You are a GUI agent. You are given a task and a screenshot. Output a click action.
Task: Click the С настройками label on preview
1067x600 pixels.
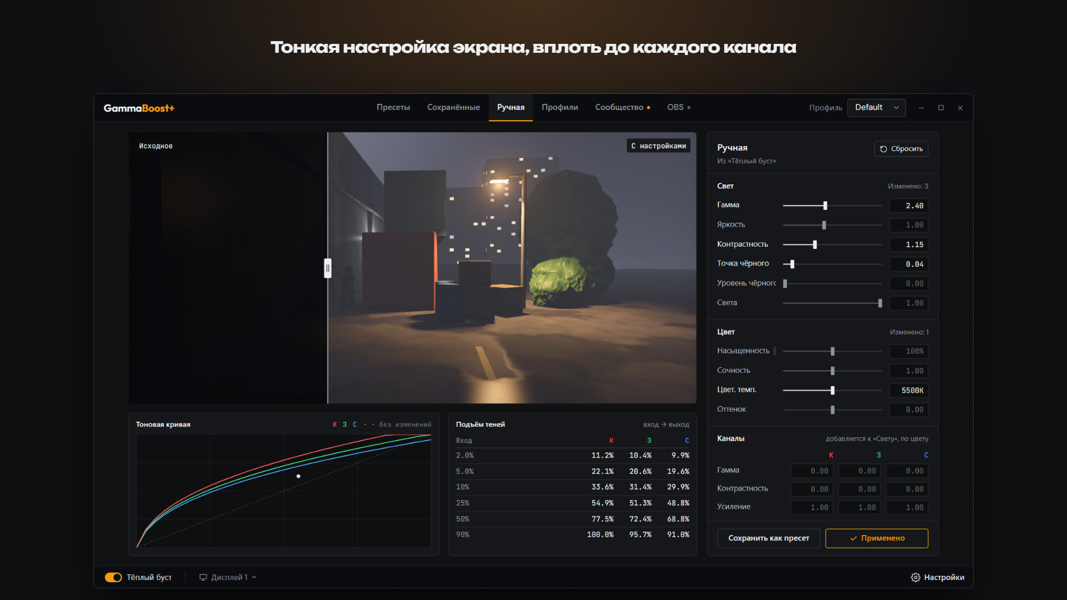[659, 146]
